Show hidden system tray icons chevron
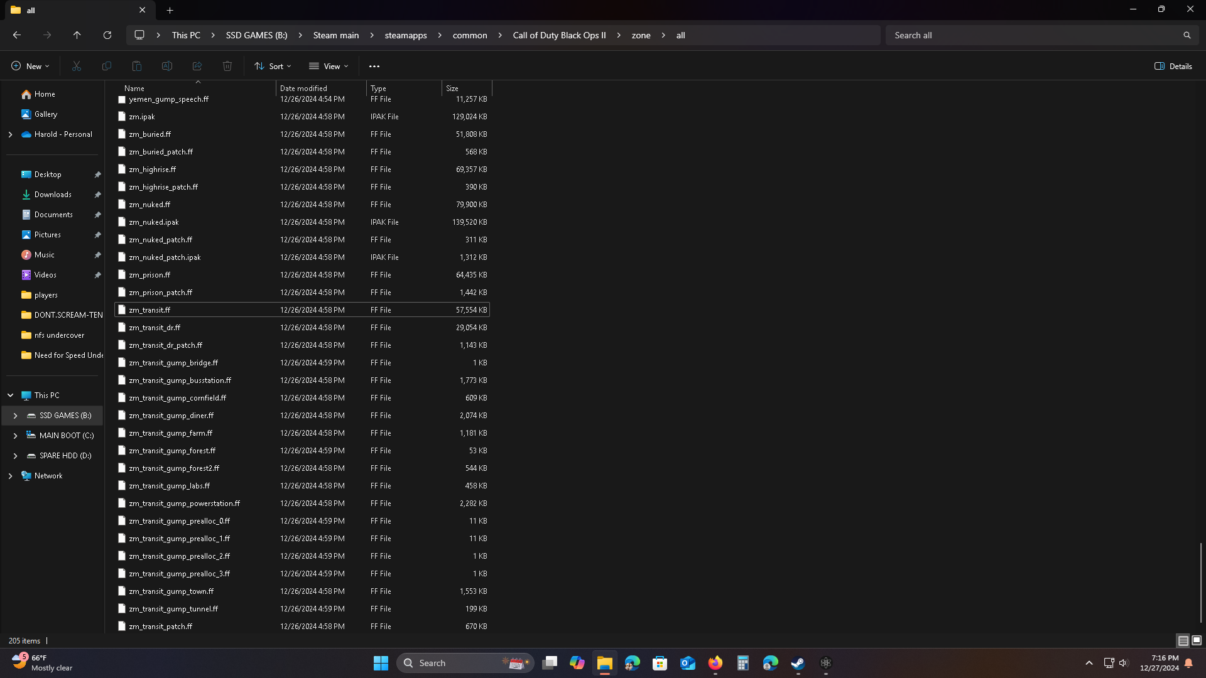Viewport: 1206px width, 678px height. click(x=1089, y=663)
